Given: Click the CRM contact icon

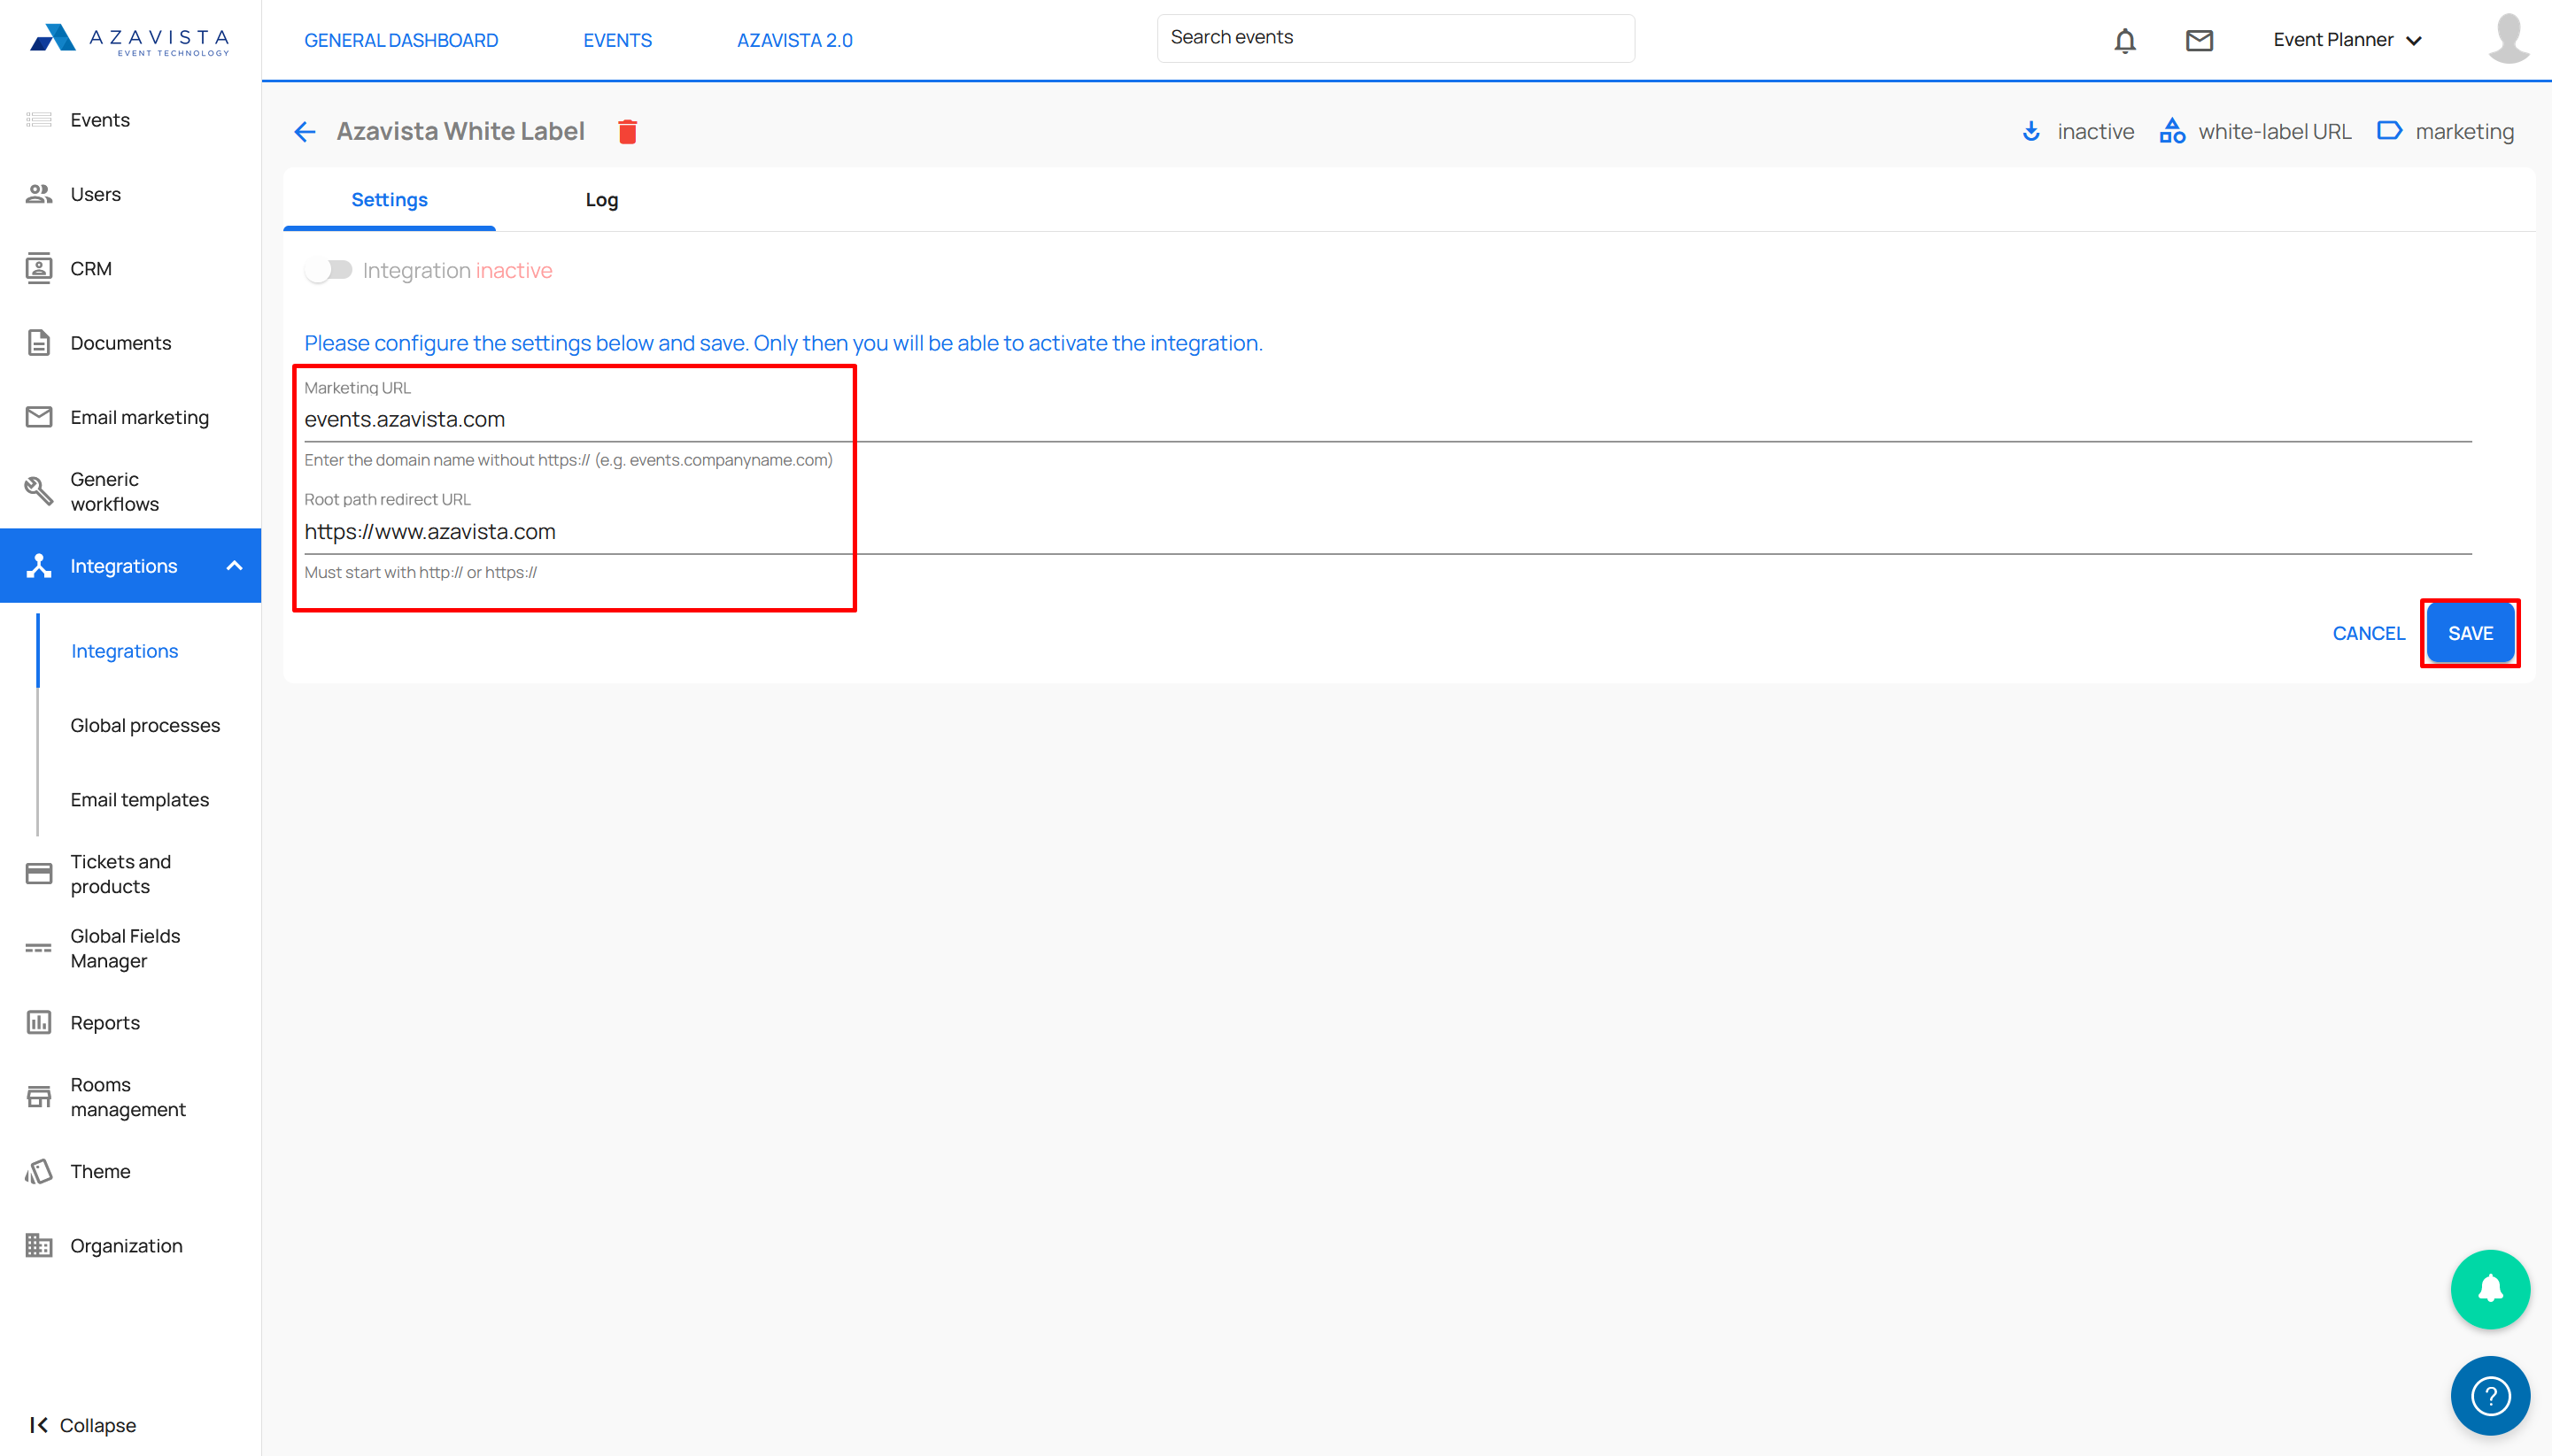Looking at the screenshot, I should pyautogui.click(x=39, y=268).
